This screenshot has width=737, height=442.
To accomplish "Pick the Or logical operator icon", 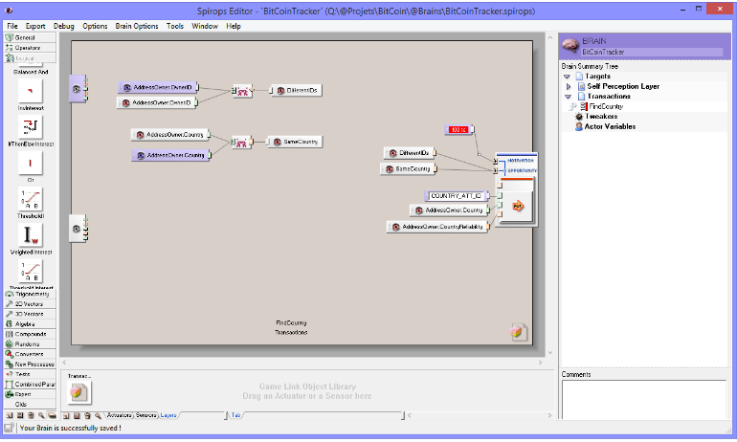I will 30,164.
